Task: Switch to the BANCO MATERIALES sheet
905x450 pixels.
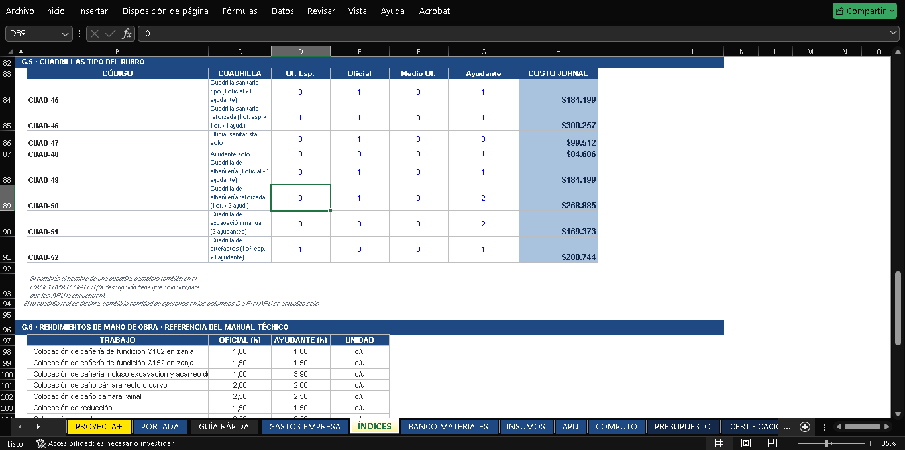Action: coord(449,427)
